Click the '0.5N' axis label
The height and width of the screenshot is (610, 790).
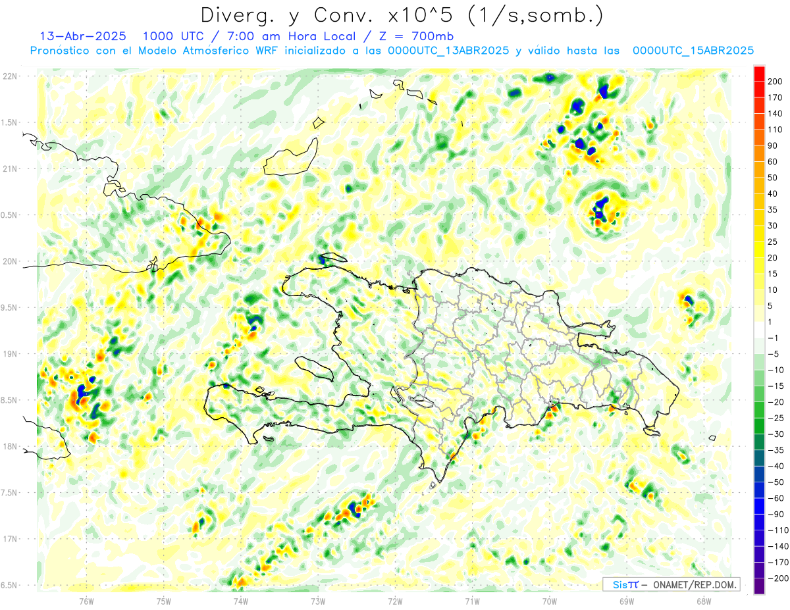click(10, 215)
